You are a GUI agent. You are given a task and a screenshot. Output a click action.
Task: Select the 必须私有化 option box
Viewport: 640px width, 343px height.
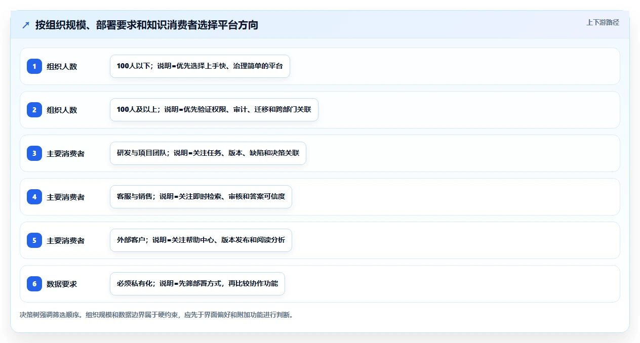click(197, 284)
